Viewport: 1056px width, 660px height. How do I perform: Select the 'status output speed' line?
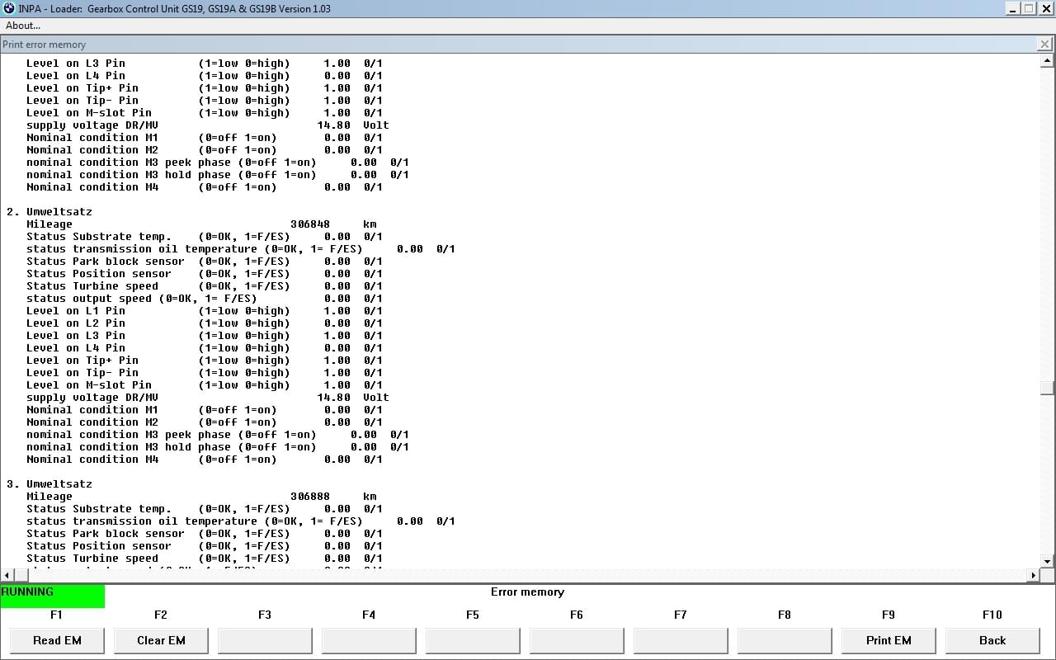204,299
